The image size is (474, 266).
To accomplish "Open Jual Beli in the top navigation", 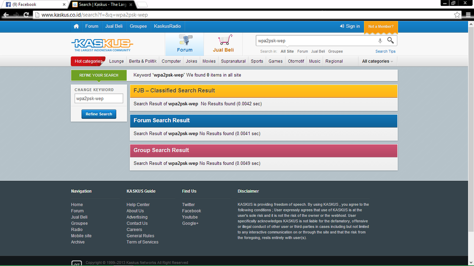I will [114, 26].
